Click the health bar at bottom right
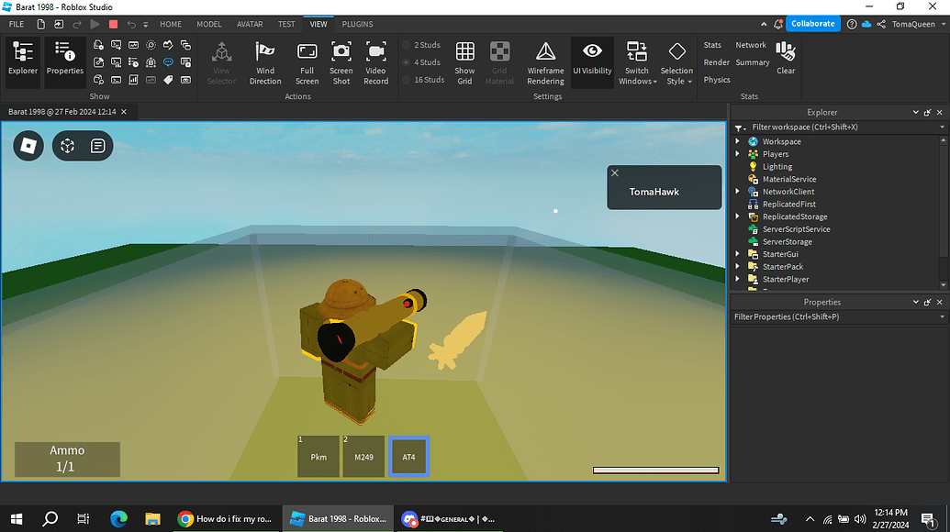The width and height of the screenshot is (950, 532). (654, 470)
